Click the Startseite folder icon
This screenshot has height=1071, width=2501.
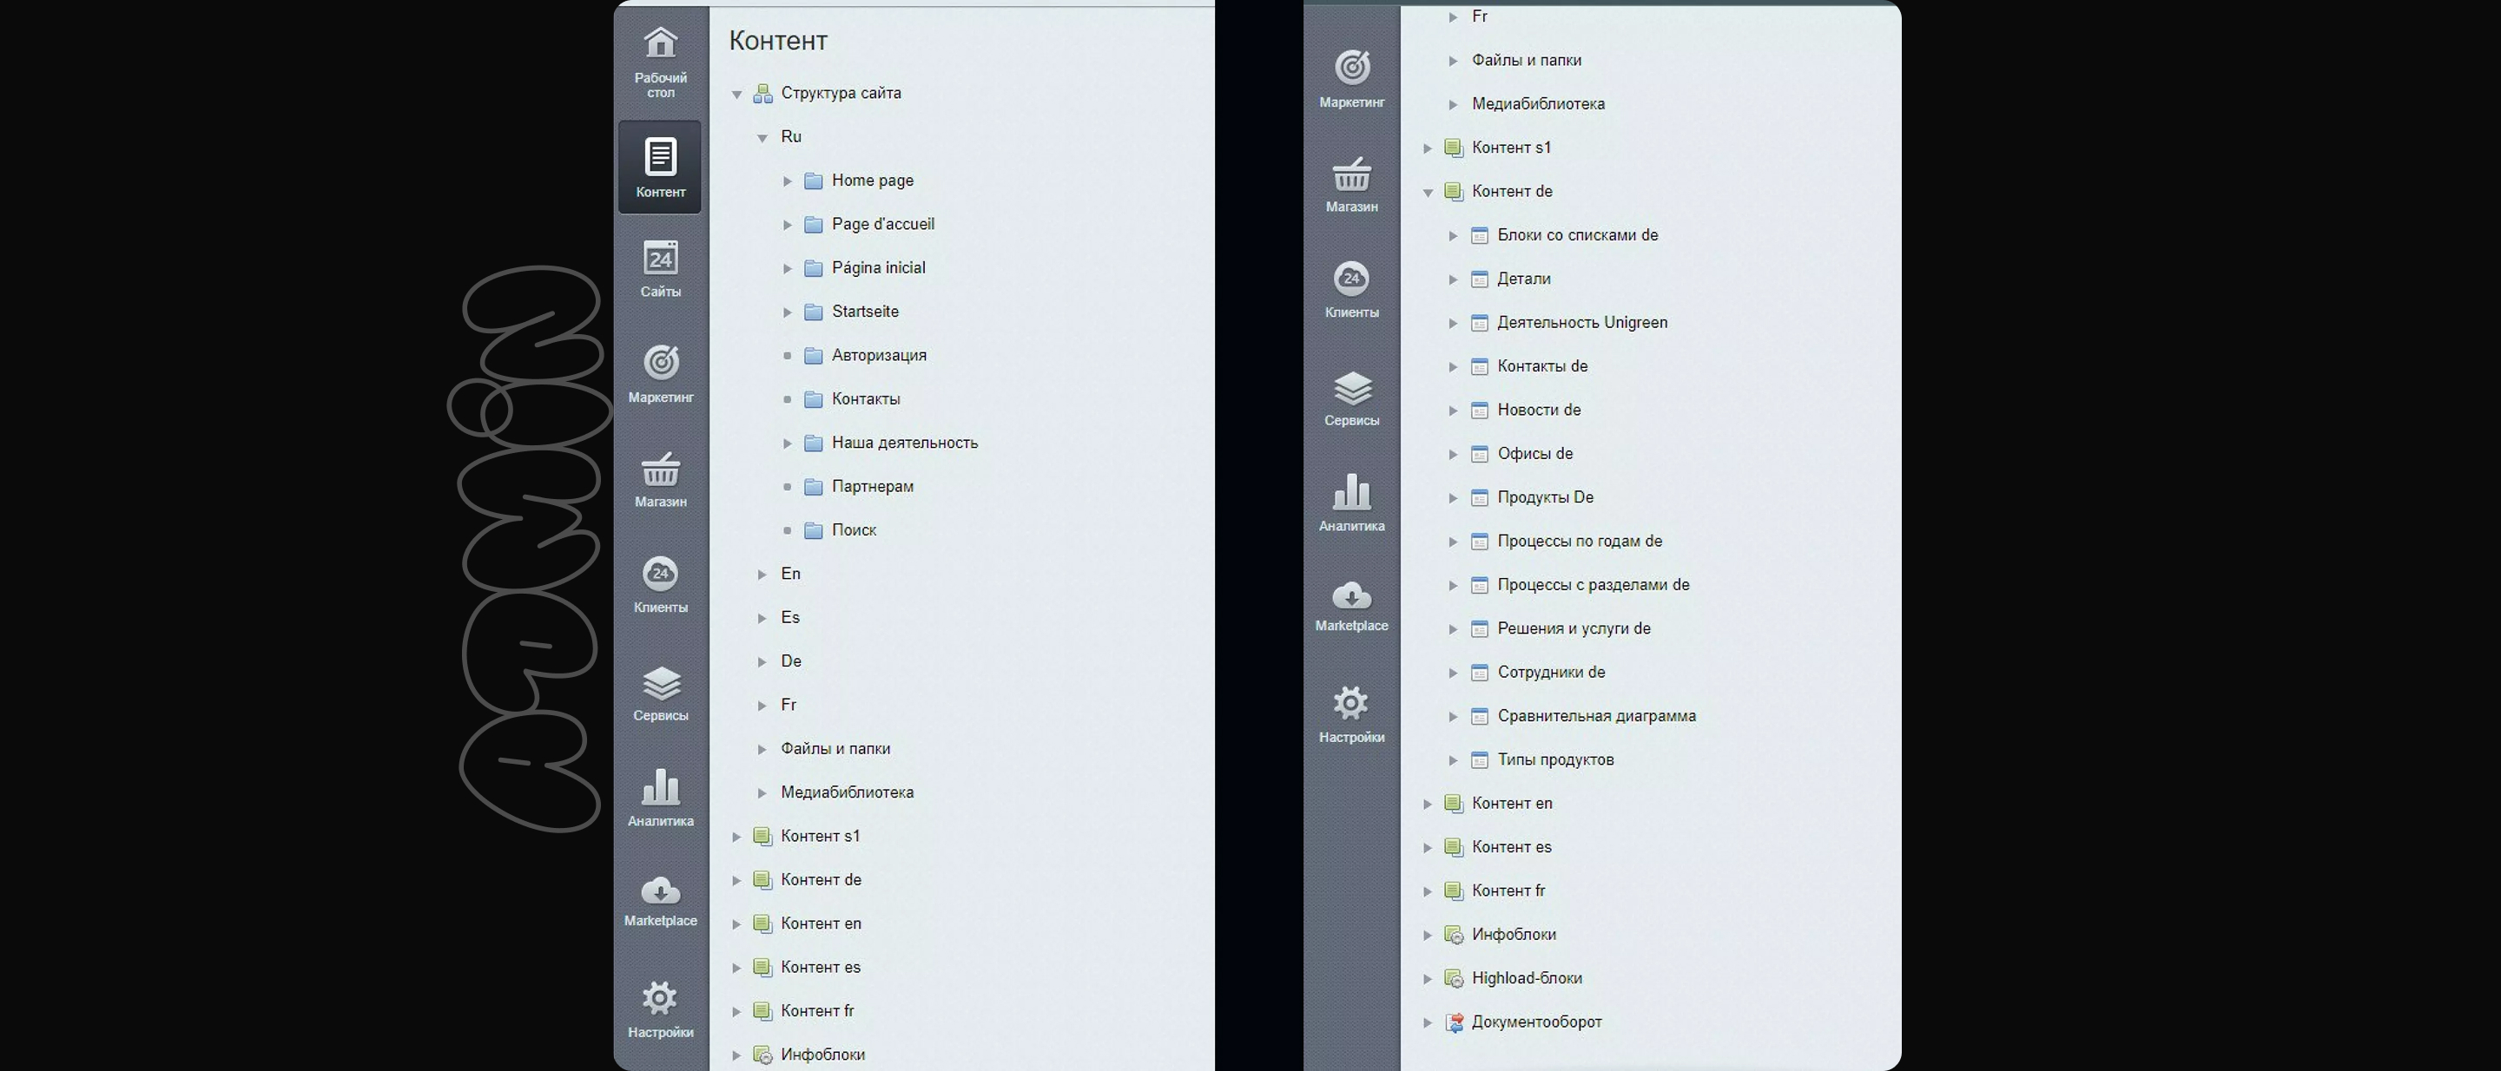(x=814, y=312)
